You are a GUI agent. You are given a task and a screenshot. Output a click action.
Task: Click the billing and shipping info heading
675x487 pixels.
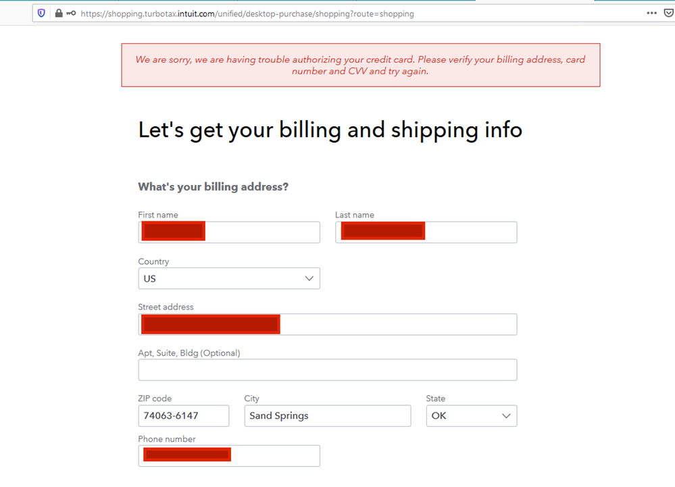pos(330,130)
